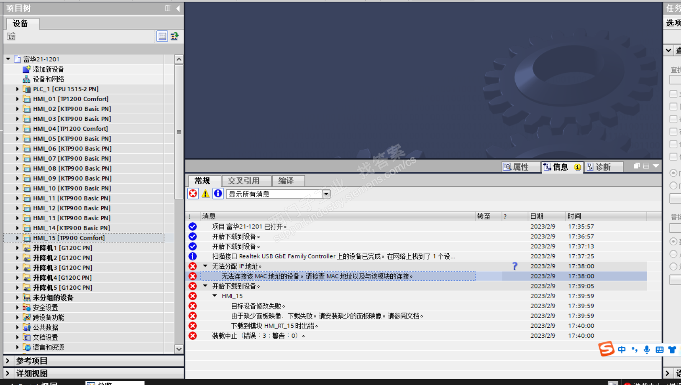This screenshot has width=681, height=385.
Task: Open the 属性 inspector tab
Action: (521, 167)
